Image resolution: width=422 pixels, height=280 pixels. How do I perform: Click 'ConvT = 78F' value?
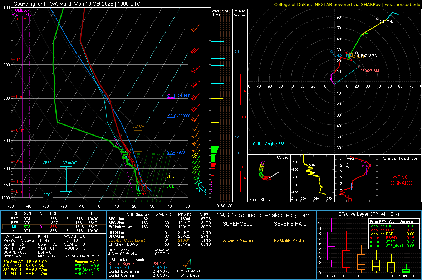tap(49, 244)
